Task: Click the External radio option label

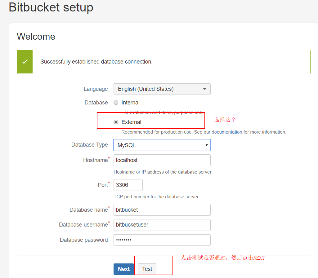Action: (x=131, y=122)
